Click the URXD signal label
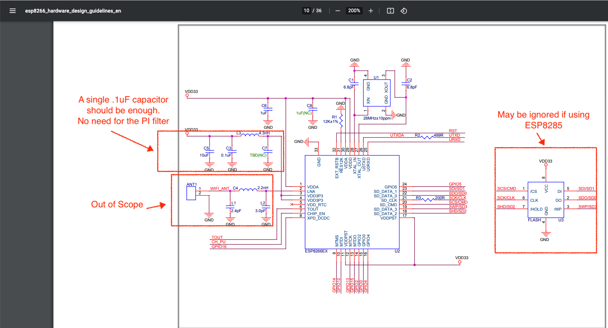608x328 pixels. tap(455, 140)
